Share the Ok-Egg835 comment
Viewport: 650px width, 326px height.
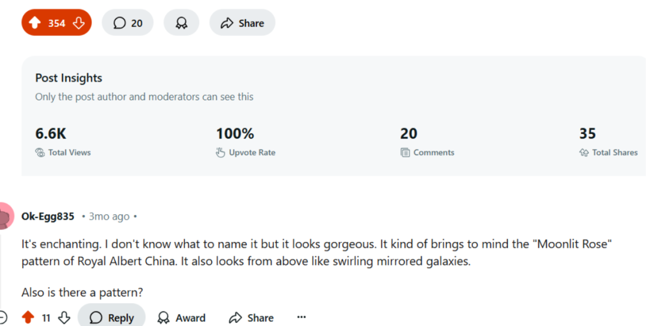coord(252,318)
